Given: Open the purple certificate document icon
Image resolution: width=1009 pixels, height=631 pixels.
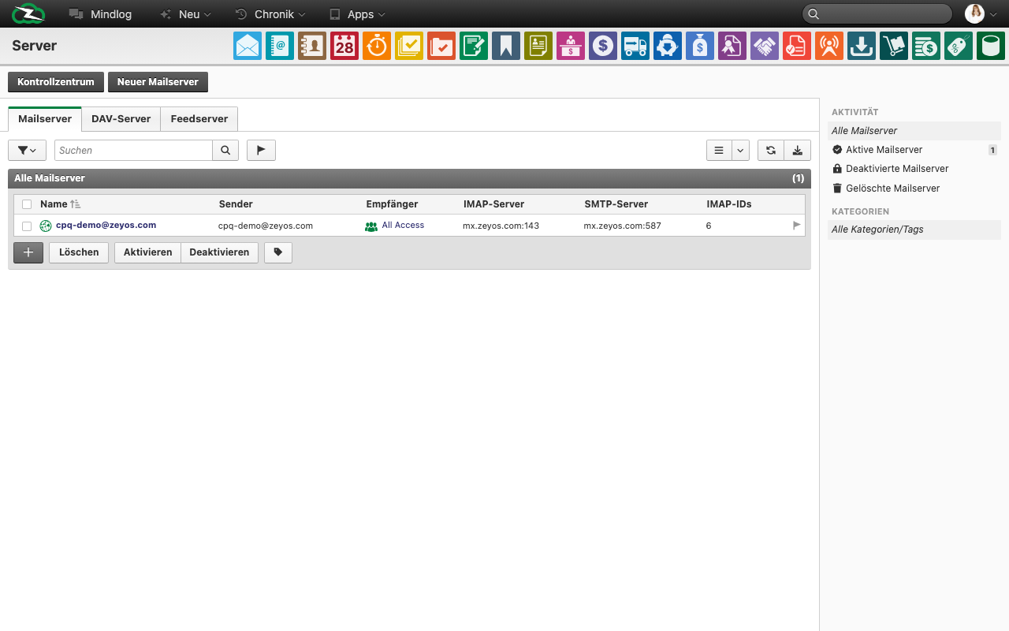Looking at the screenshot, I should tap(732, 46).
